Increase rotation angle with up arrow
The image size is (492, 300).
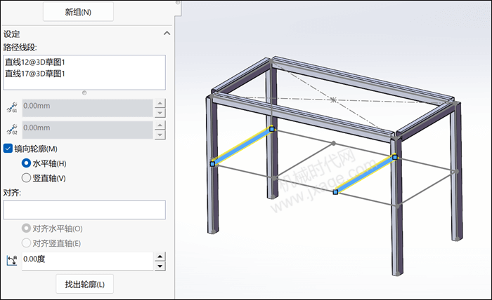[x=160, y=257]
